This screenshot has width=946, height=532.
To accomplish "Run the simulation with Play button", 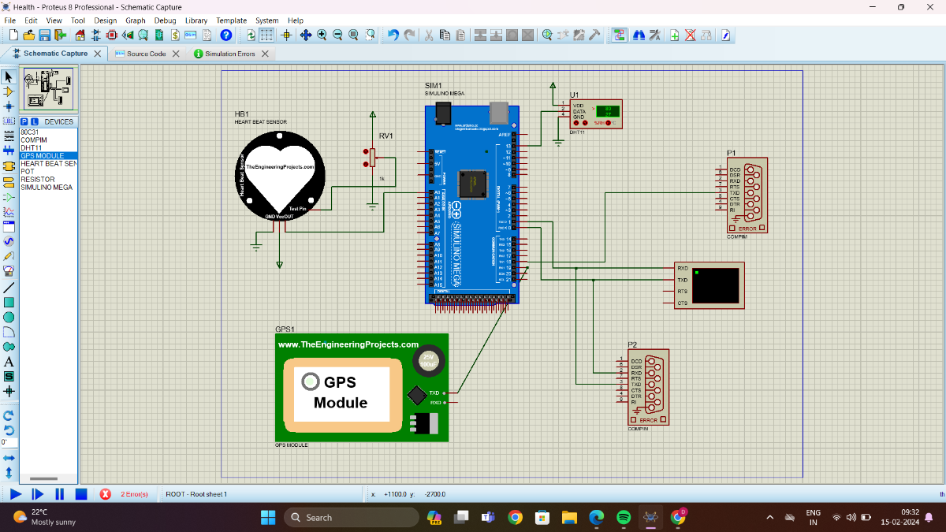I will (15, 494).
